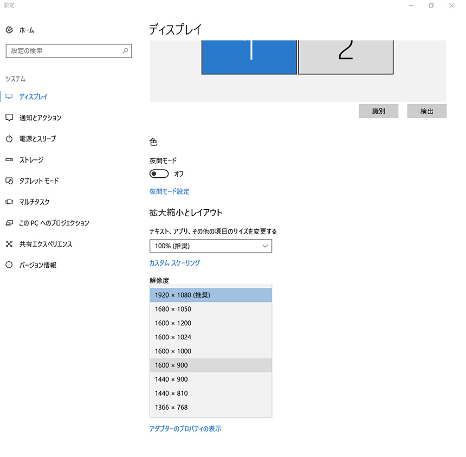Open the 100% (推奨) scaling dropdown
This screenshot has height=457, width=466.
point(210,246)
